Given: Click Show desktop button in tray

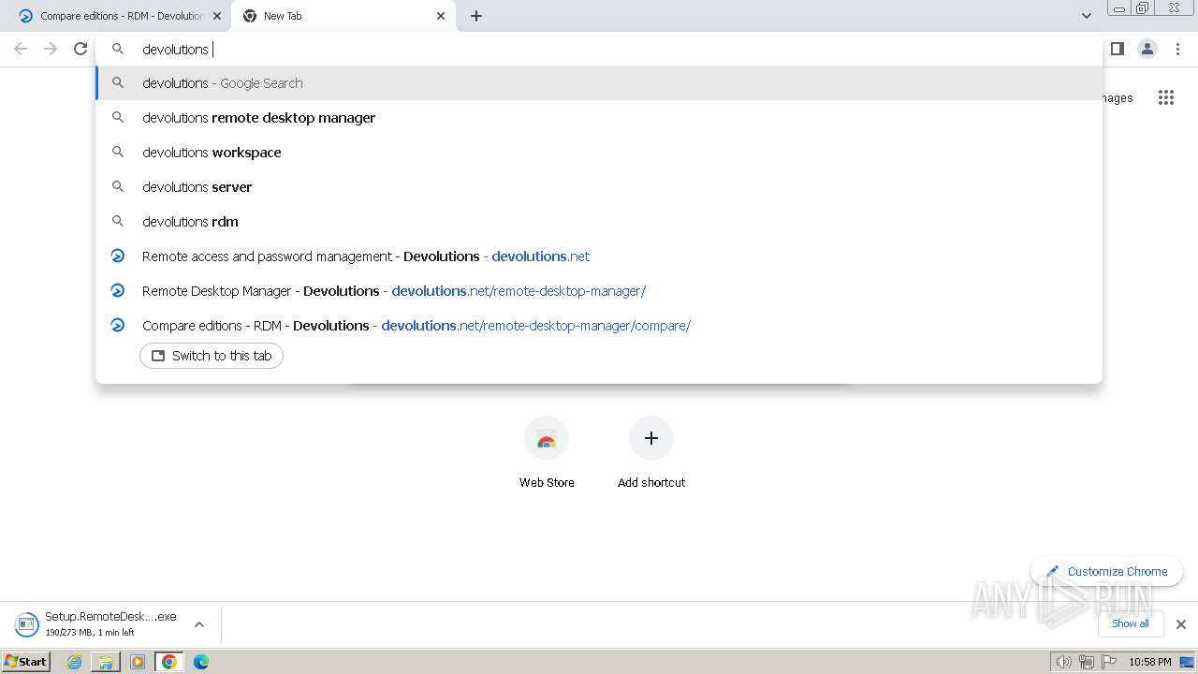Looking at the screenshot, I should [x=1188, y=662].
